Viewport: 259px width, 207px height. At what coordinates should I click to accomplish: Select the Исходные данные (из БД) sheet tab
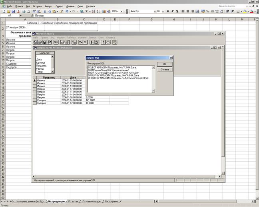point(30,201)
